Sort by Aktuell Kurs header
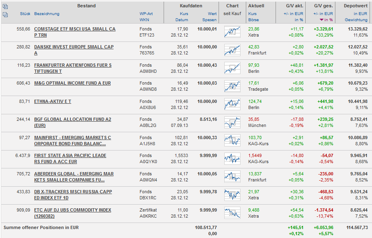The width and height of the screenshot is (372, 238). click(x=252, y=14)
